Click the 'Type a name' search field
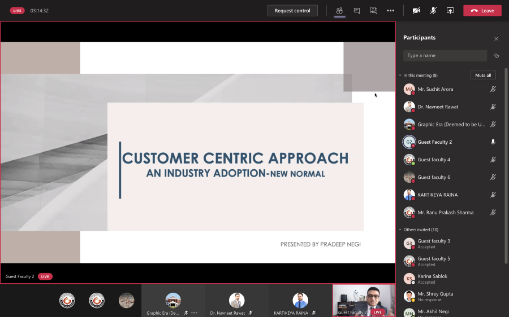The image size is (509, 317). pos(445,55)
